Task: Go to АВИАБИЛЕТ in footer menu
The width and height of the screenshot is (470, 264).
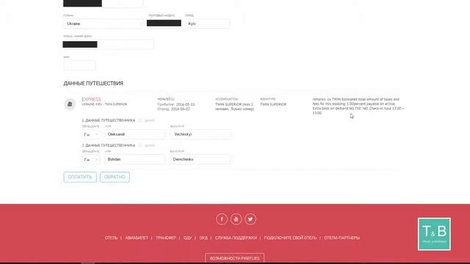Action: click(137, 238)
